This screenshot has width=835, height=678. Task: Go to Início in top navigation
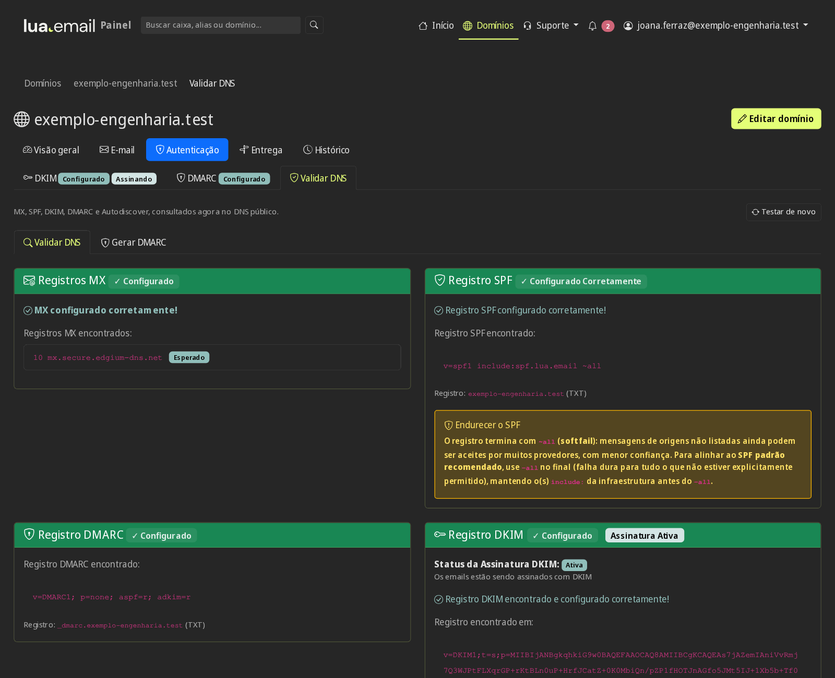pos(436,26)
